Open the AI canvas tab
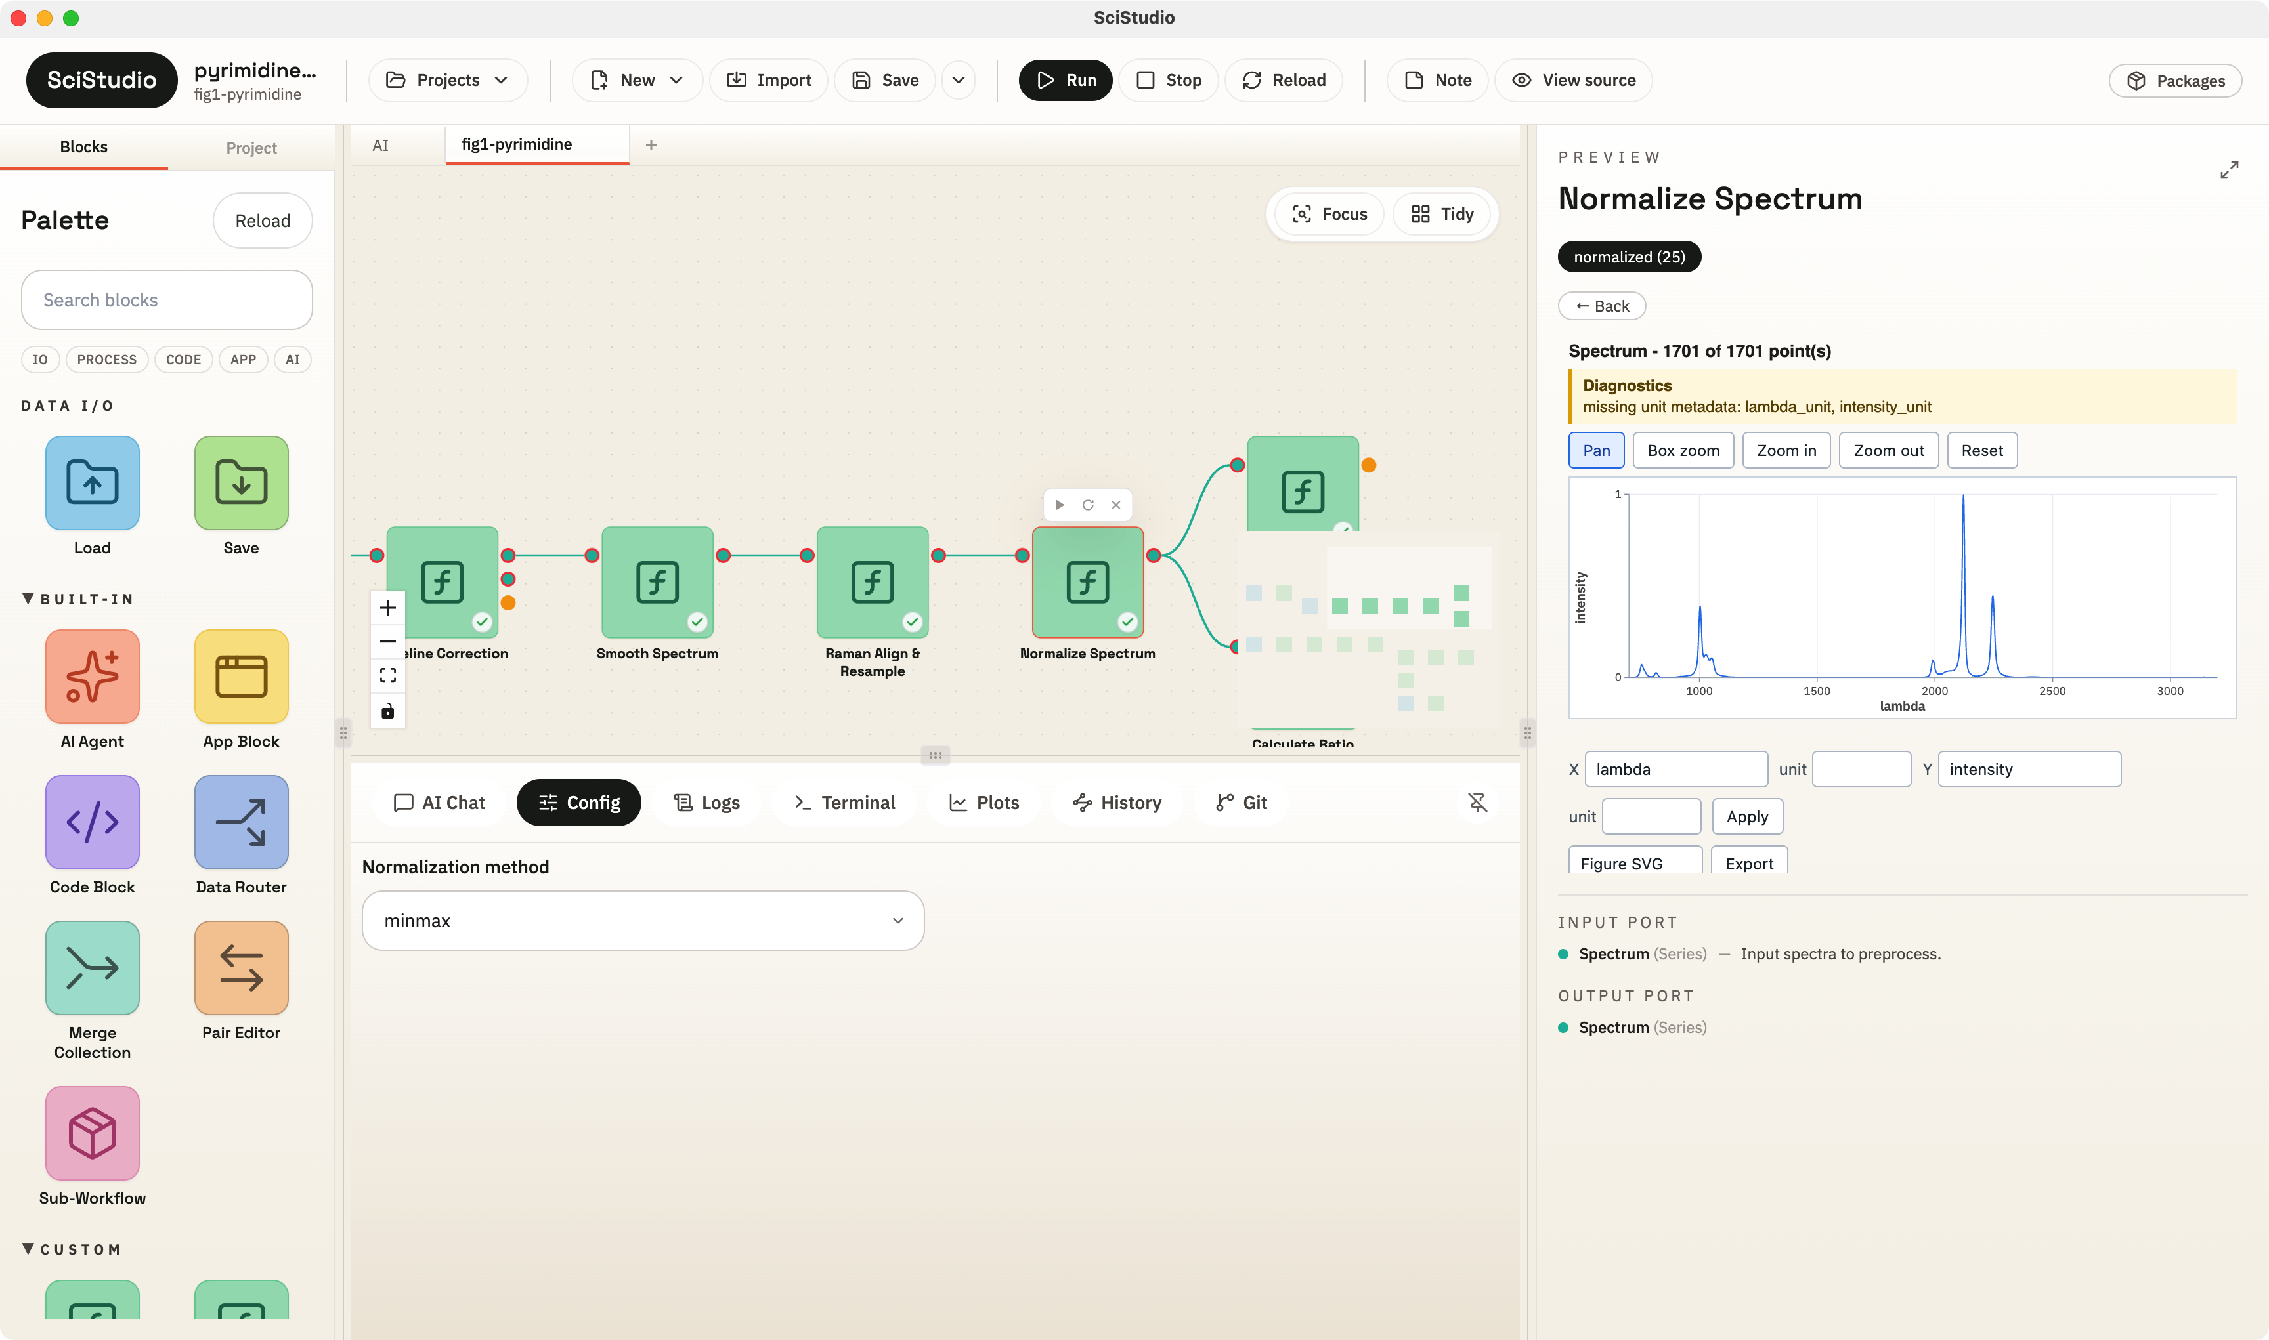The image size is (2269, 1340). [x=380, y=144]
